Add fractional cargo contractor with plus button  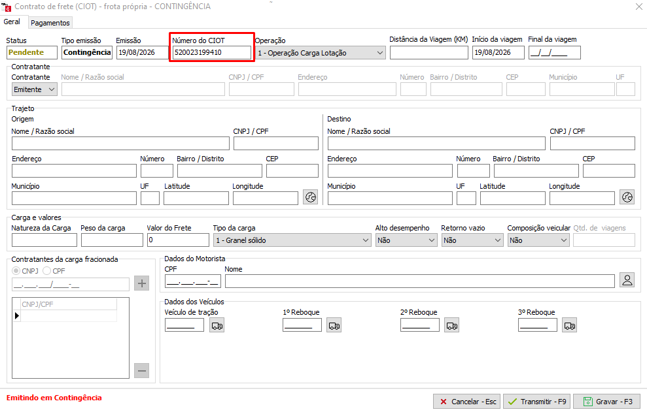click(x=141, y=283)
